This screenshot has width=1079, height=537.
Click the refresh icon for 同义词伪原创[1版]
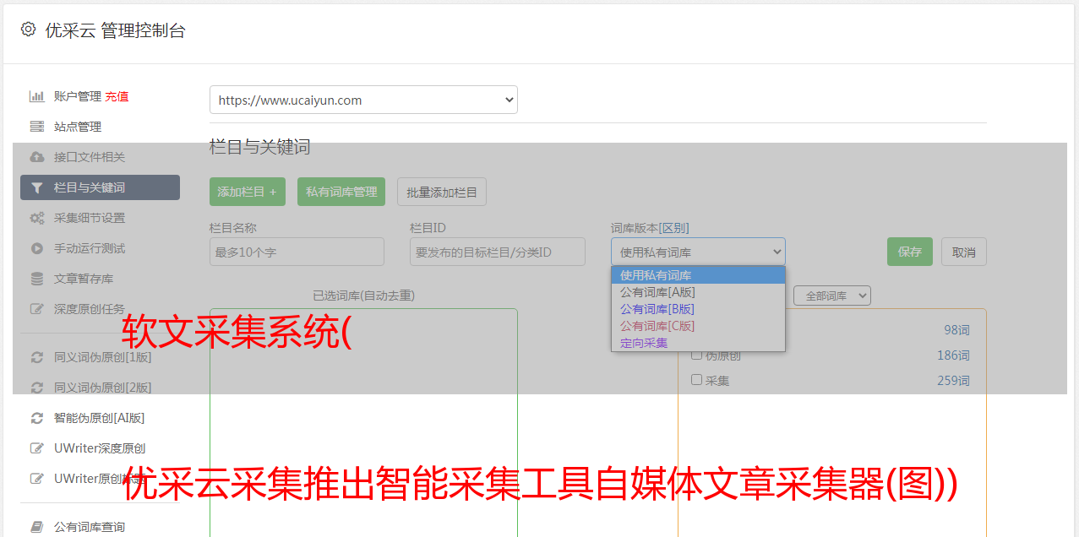pos(37,357)
